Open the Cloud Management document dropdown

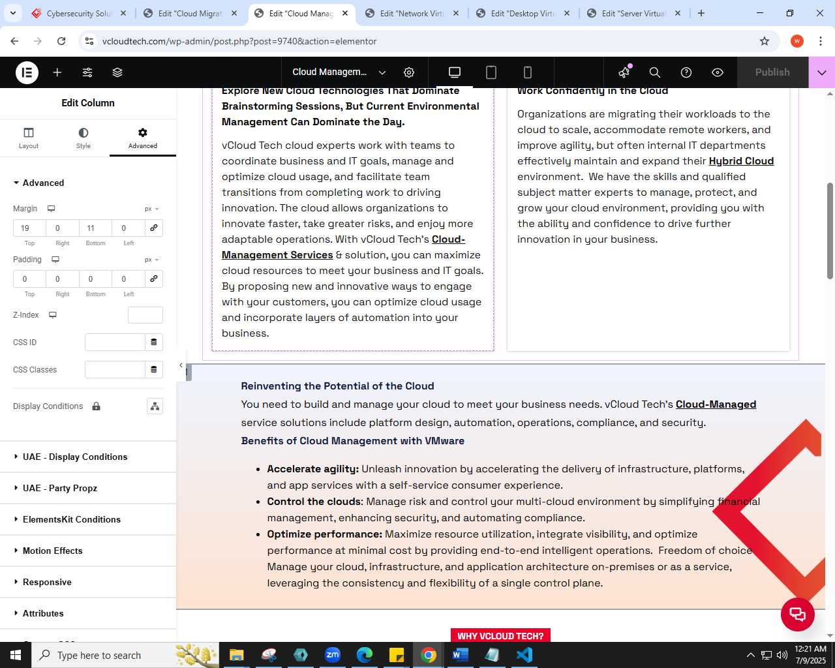(x=339, y=72)
